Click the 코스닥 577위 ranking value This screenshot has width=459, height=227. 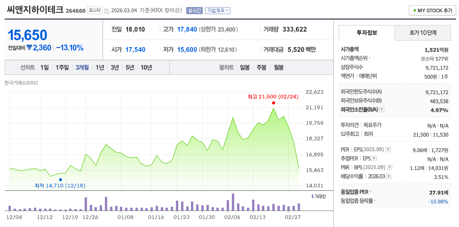pyautogui.click(x=435, y=58)
